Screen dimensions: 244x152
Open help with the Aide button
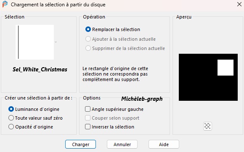[x=164, y=144]
